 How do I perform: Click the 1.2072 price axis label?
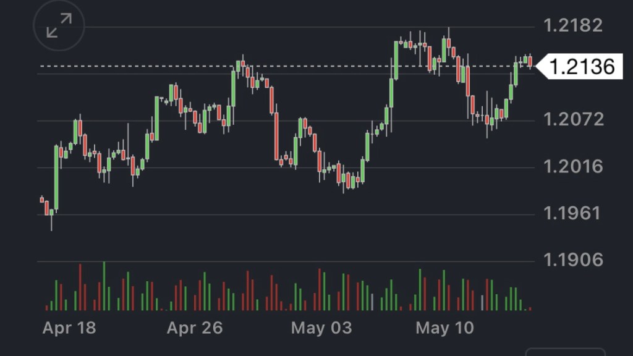tap(572, 119)
